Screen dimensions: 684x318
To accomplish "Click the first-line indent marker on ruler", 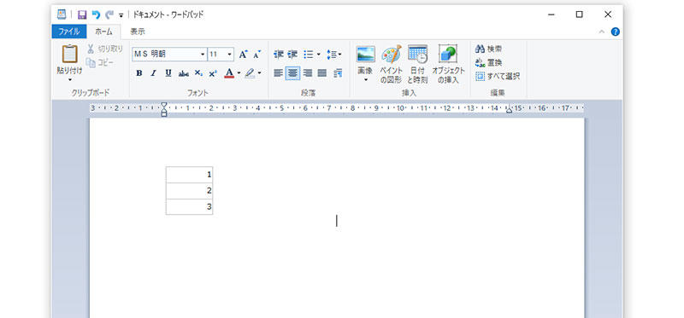I will point(164,105).
